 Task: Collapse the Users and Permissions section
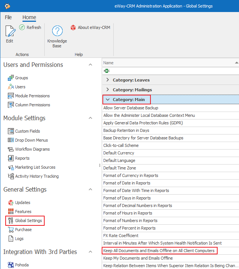[90, 65]
